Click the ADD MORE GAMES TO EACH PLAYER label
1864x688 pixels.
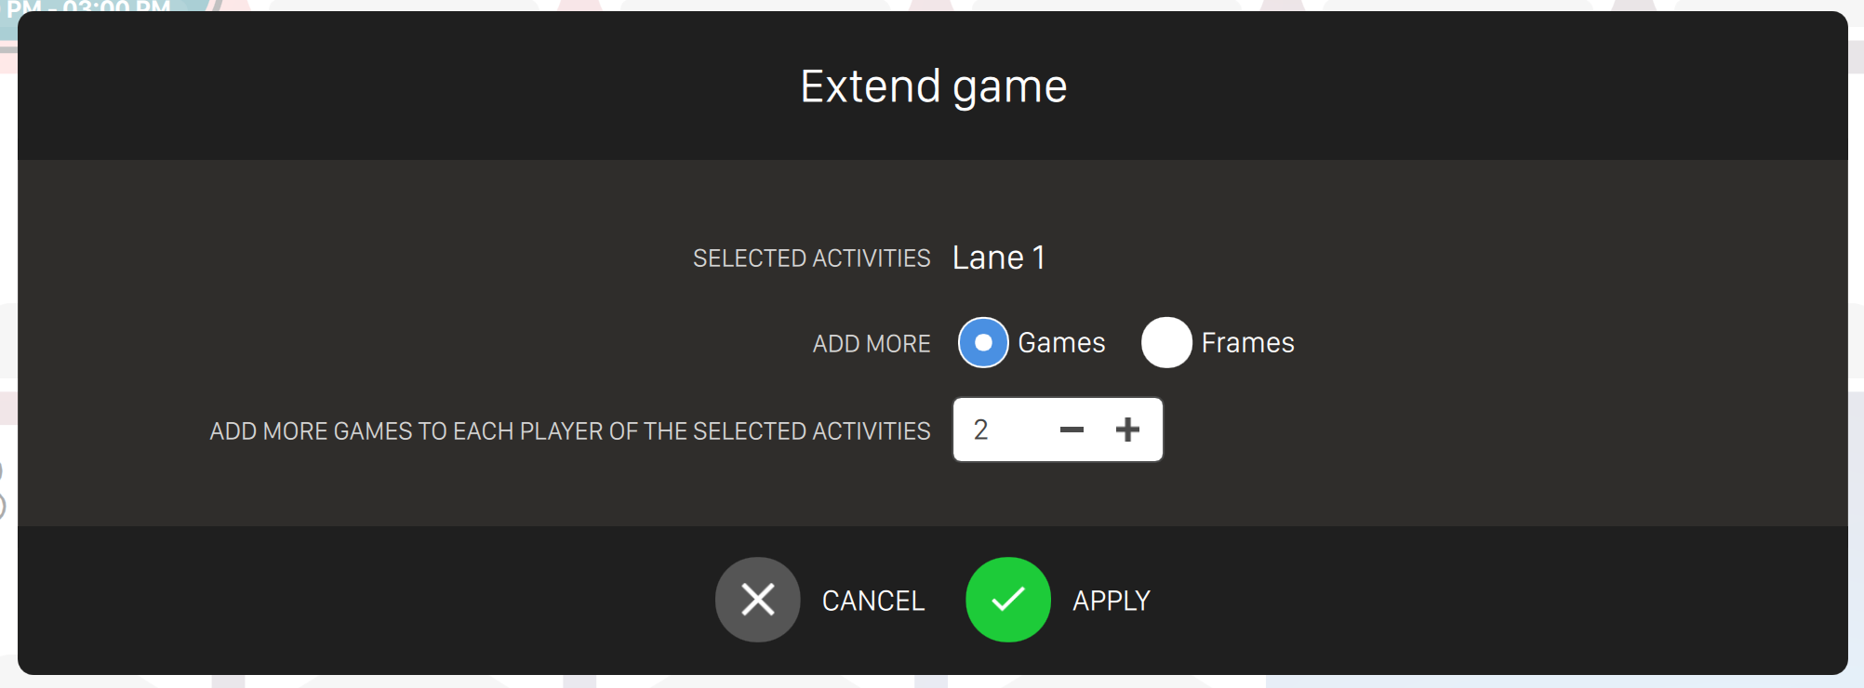click(x=569, y=431)
